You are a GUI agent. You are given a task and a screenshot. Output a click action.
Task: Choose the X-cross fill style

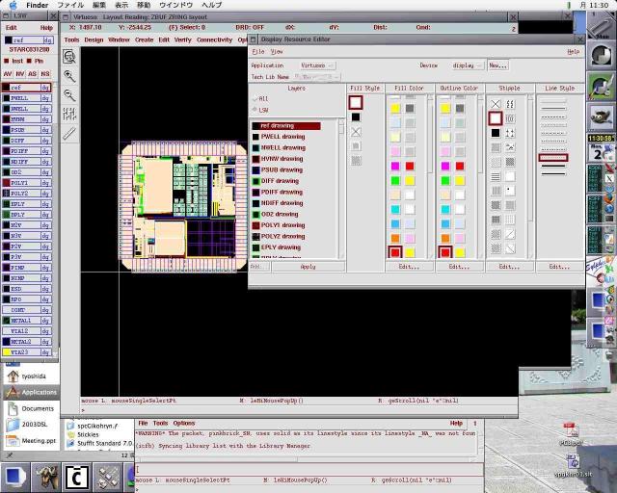click(x=356, y=132)
